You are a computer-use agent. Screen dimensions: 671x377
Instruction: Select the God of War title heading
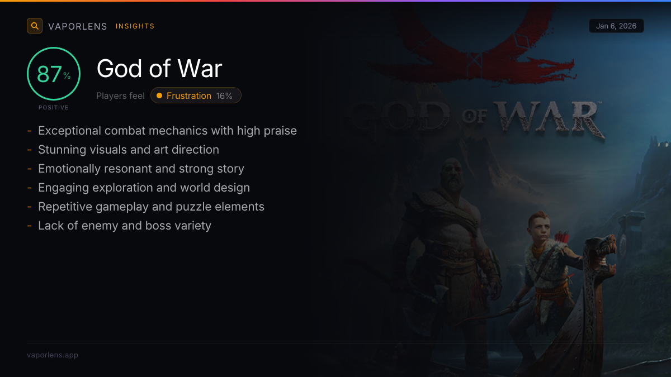point(159,69)
